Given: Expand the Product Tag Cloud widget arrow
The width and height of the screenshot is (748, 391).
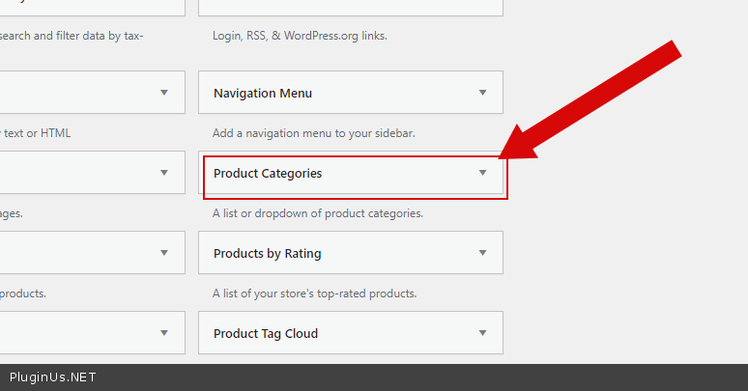Looking at the screenshot, I should (482, 333).
